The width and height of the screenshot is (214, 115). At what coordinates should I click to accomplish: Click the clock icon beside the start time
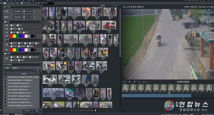(x=34, y=11)
